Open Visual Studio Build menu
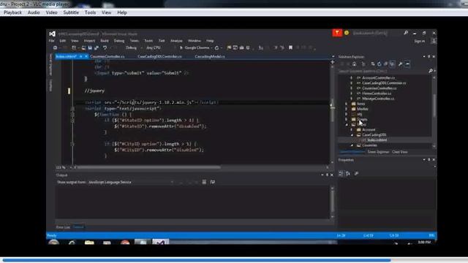 pyautogui.click(x=104, y=41)
